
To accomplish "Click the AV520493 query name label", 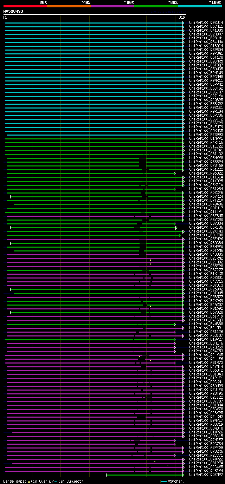I will [13, 11].
